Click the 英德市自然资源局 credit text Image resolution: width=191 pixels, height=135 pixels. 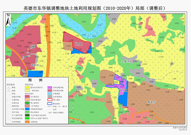(180, 128)
